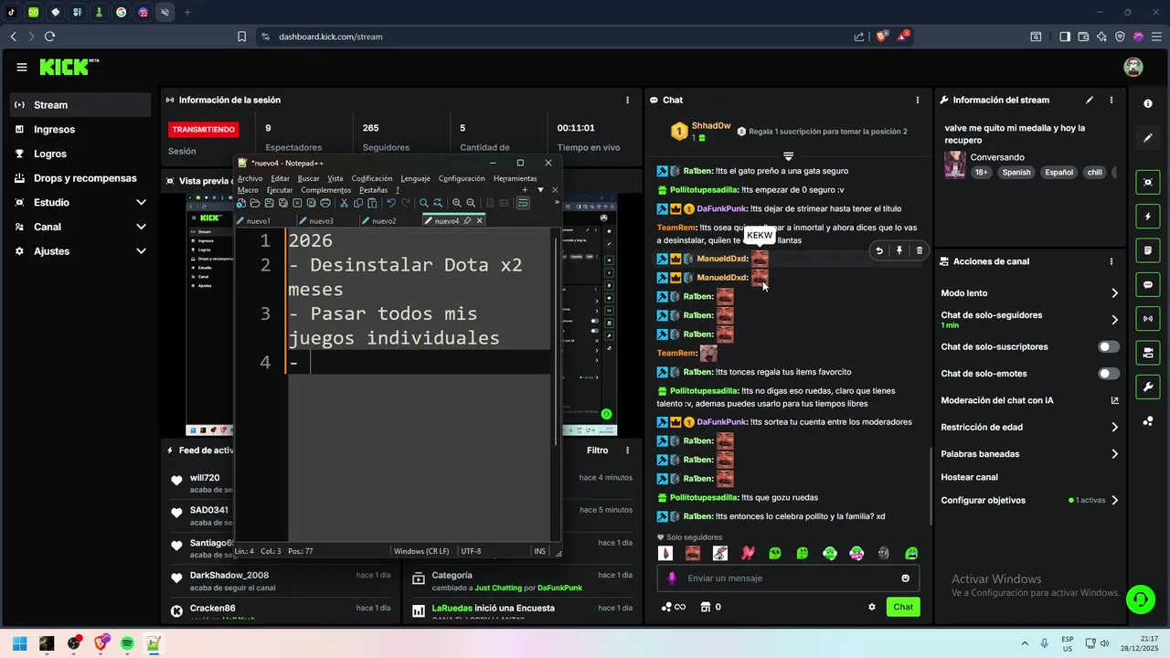The height and width of the screenshot is (658, 1170).
Task: Click the info icon in right rail
Action: point(1148,104)
